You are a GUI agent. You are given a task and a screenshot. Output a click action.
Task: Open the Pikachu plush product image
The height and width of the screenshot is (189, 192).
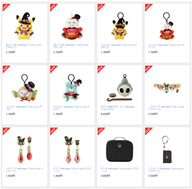click(24, 26)
